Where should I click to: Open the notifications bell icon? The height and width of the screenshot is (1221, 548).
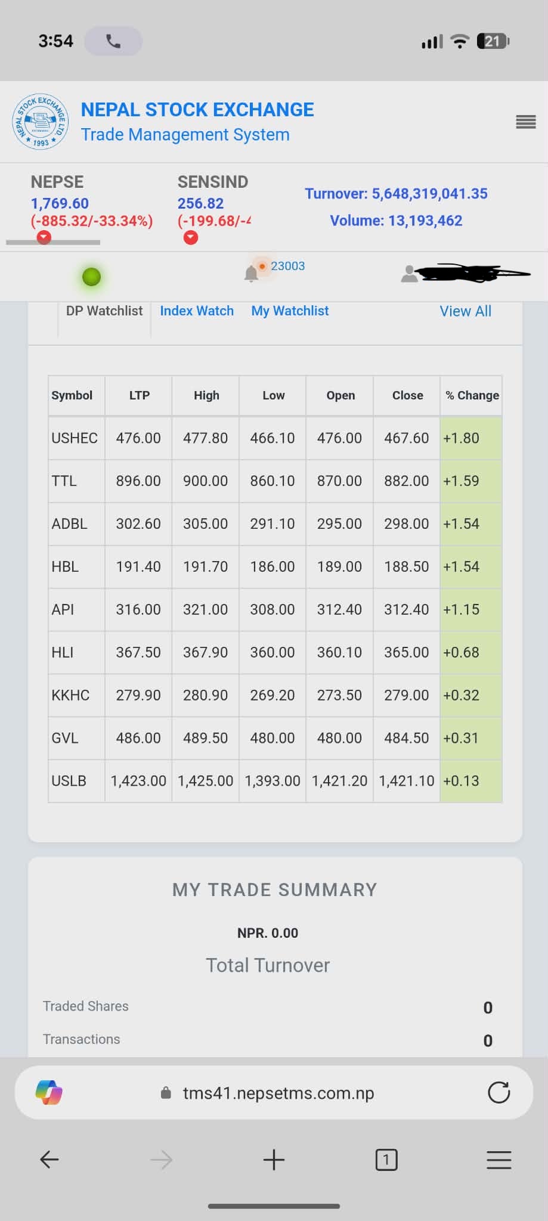pos(251,274)
